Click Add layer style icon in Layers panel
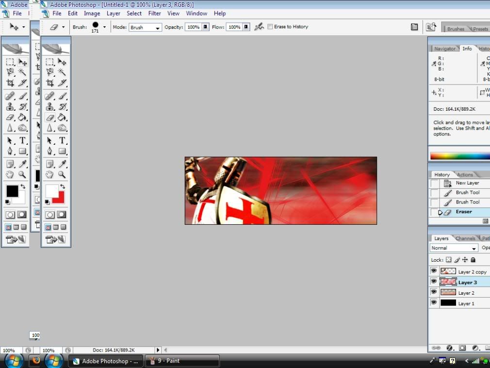 449,348
